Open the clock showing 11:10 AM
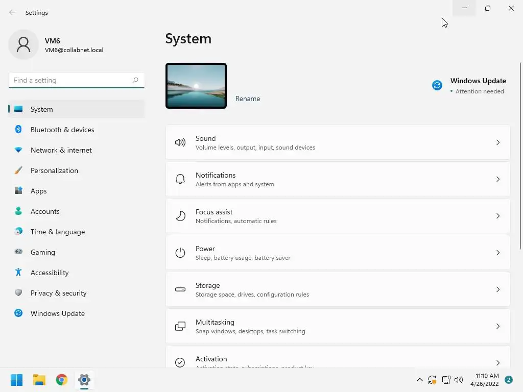 [485, 380]
